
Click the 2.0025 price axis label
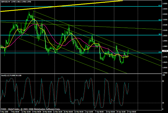(165, 35)
